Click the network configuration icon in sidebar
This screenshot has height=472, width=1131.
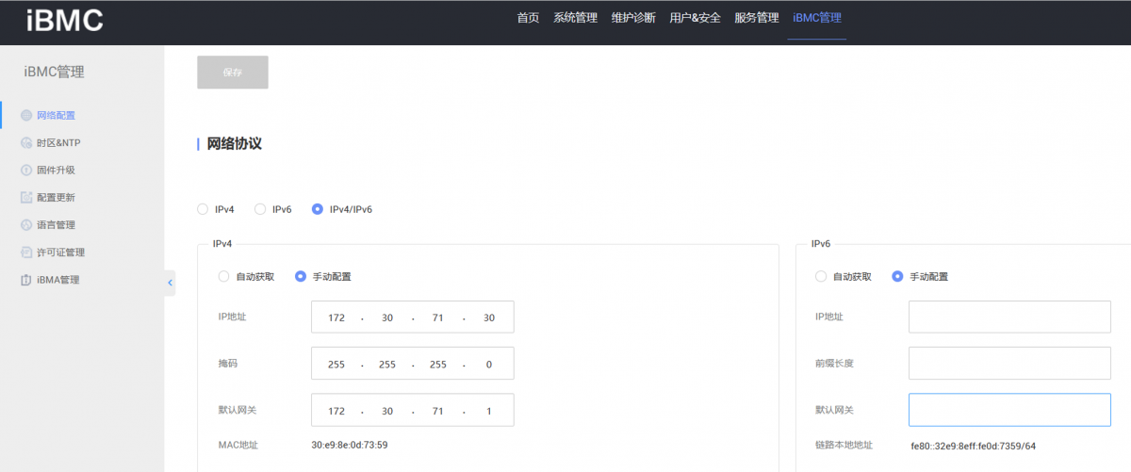(26, 116)
